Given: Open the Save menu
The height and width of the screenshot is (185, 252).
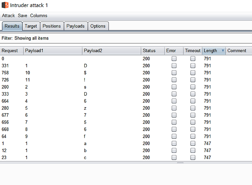Looking at the screenshot, I should pos(22,16).
